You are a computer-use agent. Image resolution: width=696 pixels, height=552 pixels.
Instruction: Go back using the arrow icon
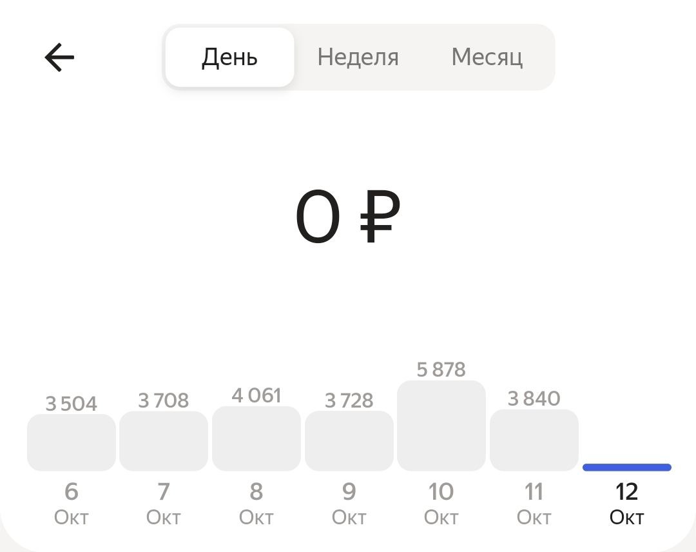59,57
